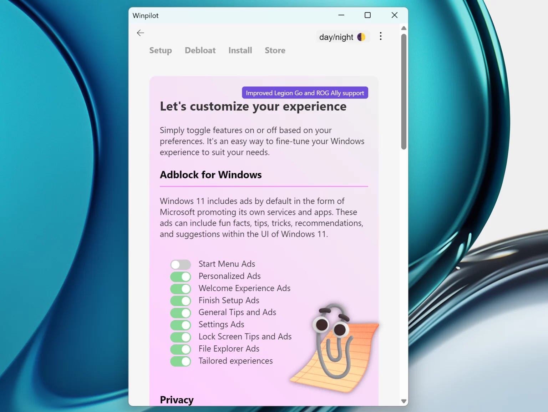The image size is (548, 412).
Task: Toggle the Finish Setup Ads switch
Action: click(181, 301)
